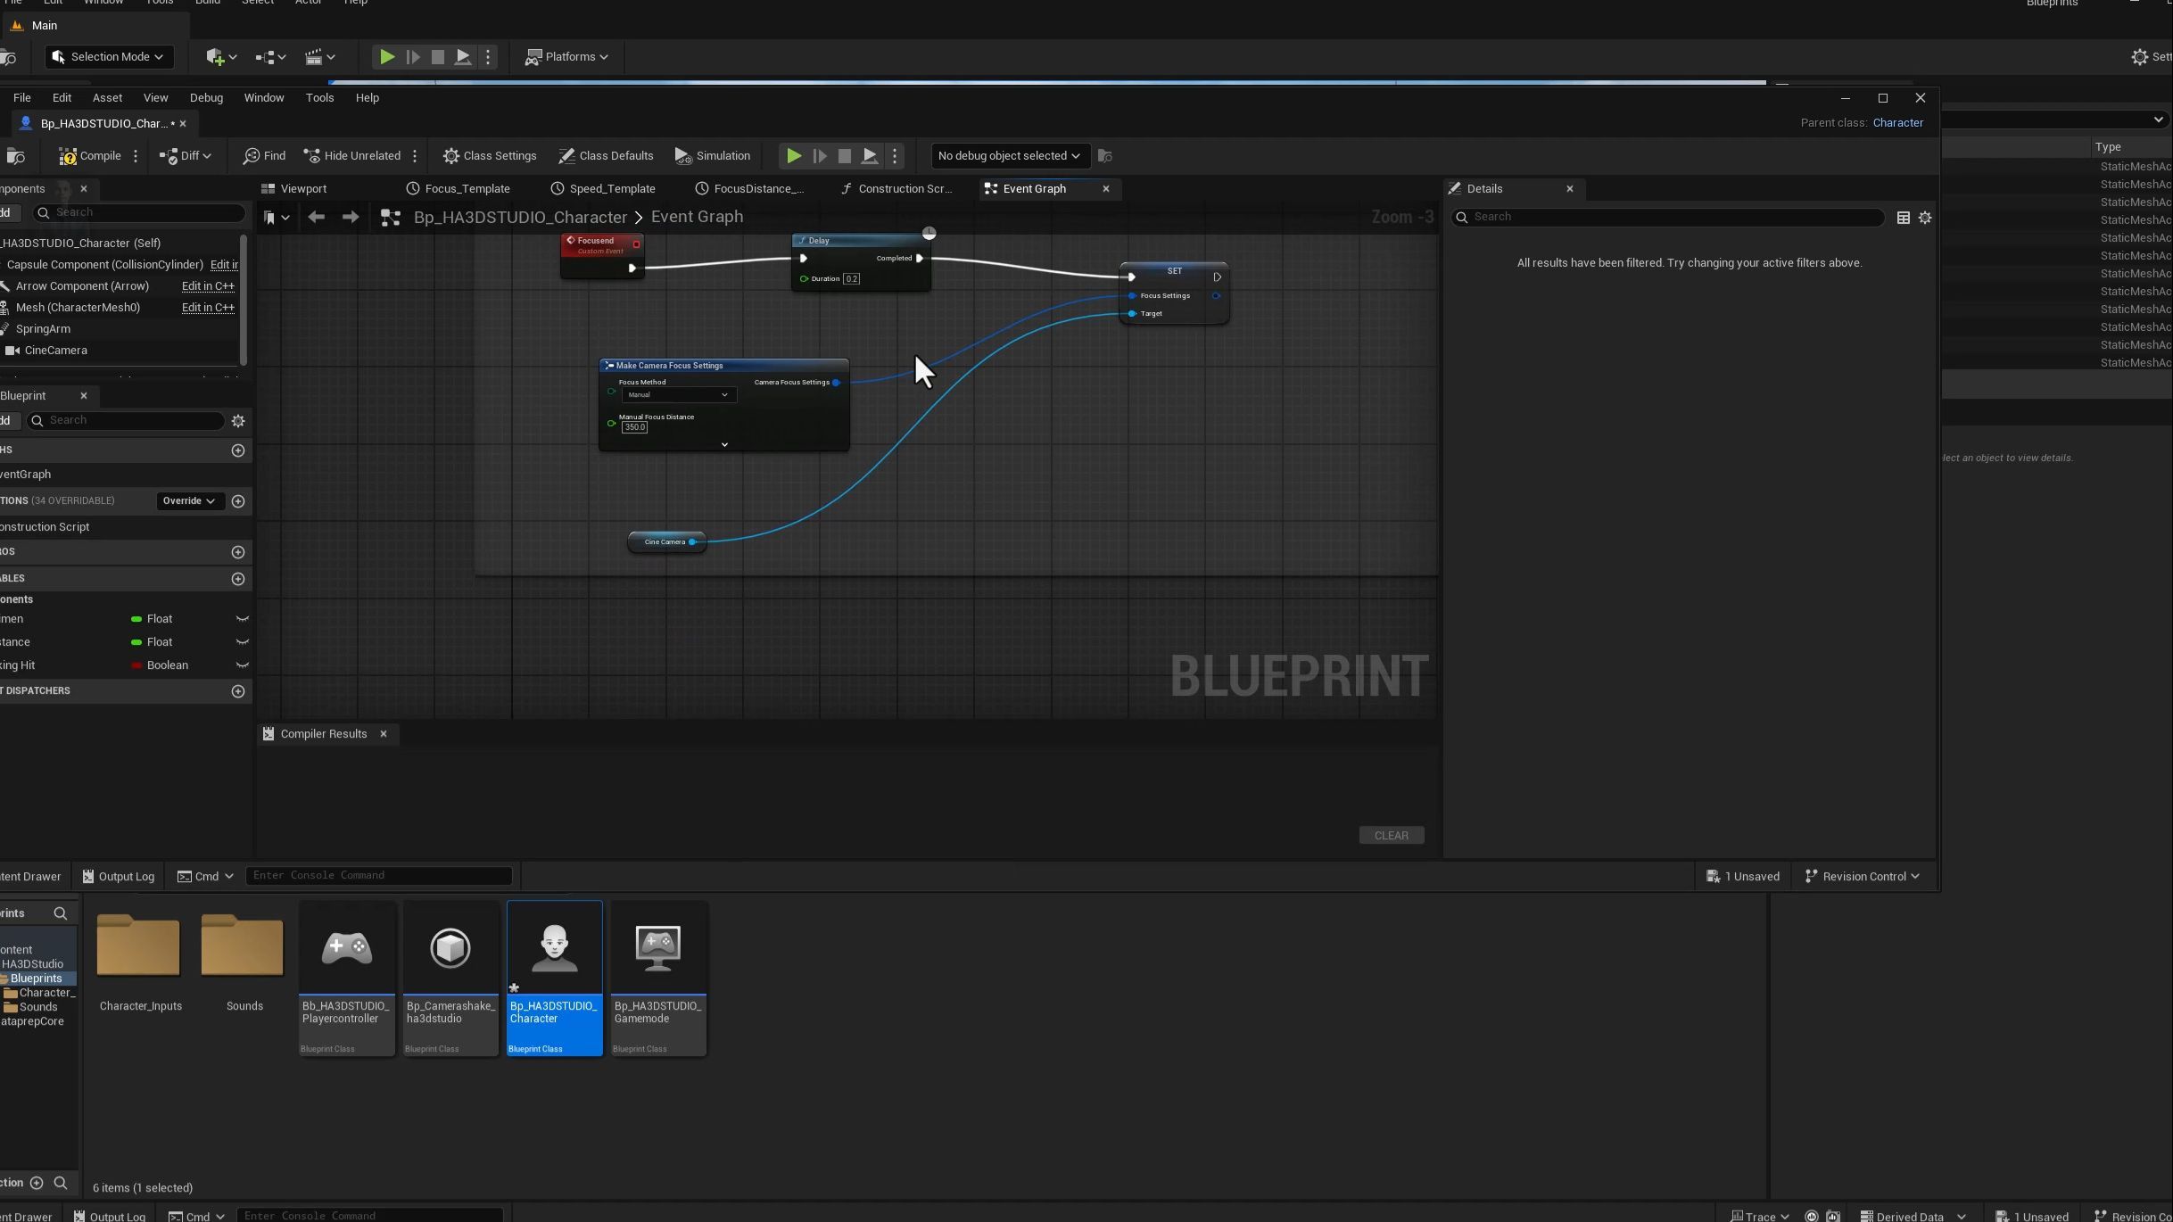Click the CLEAR compiler results button
Screen dimensions: 2173x1222
pyautogui.click(x=1391, y=836)
